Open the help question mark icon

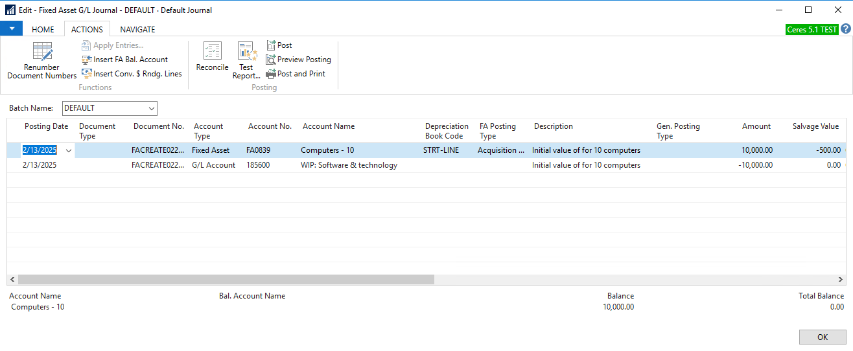click(846, 29)
